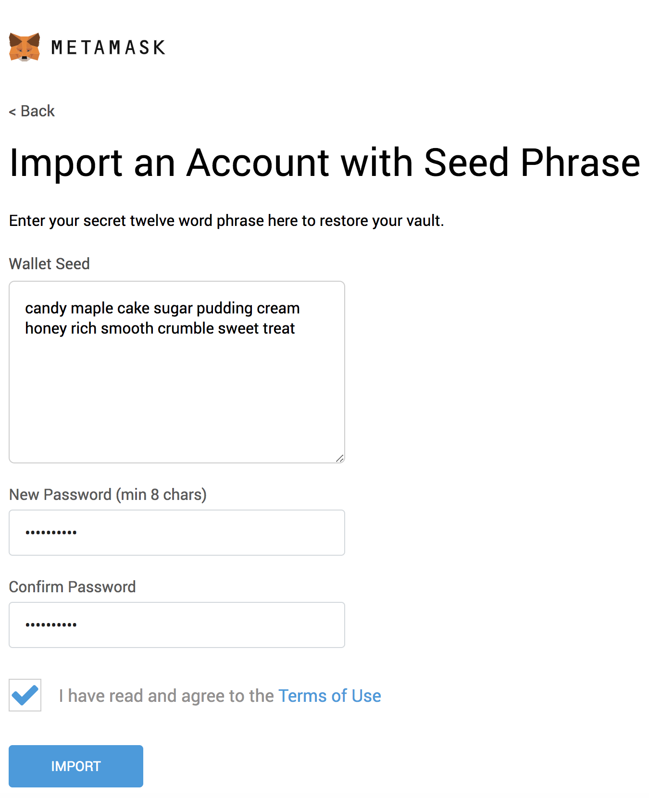Go back using the Back link
This screenshot has width=649, height=798.
click(31, 111)
